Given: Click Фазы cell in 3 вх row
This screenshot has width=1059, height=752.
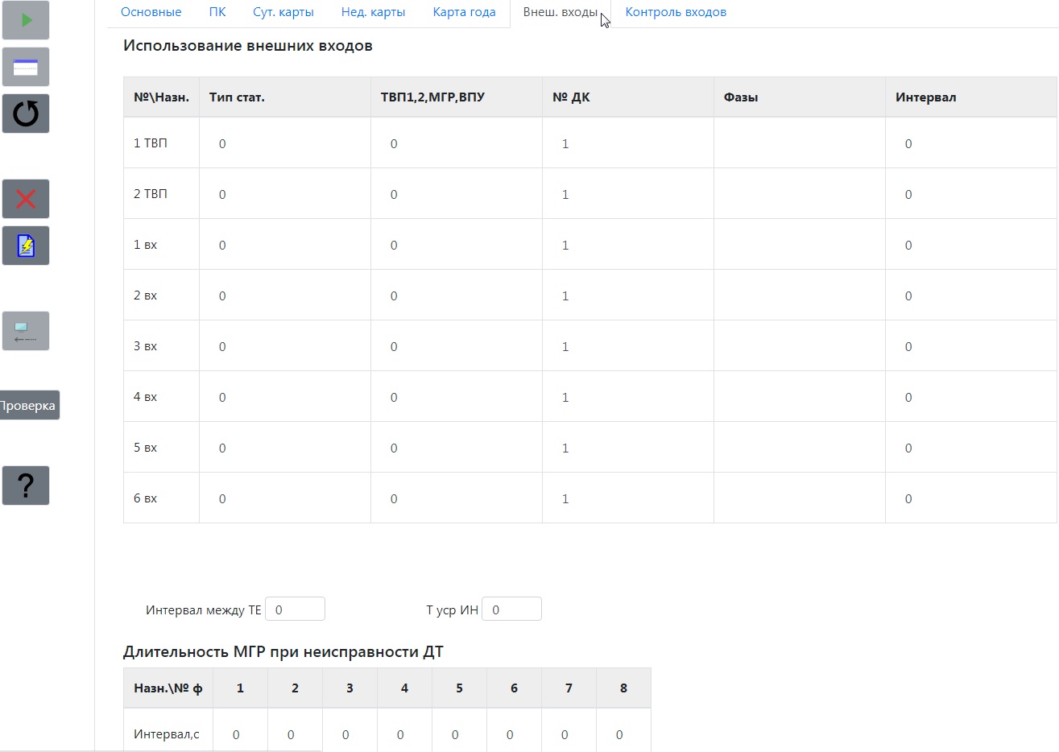Looking at the screenshot, I should (800, 346).
